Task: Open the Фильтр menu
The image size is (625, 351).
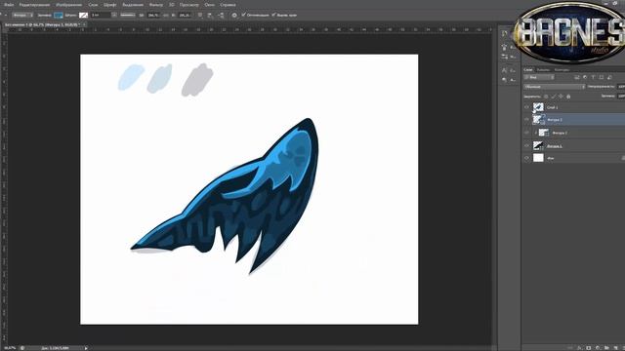Action: click(156, 5)
